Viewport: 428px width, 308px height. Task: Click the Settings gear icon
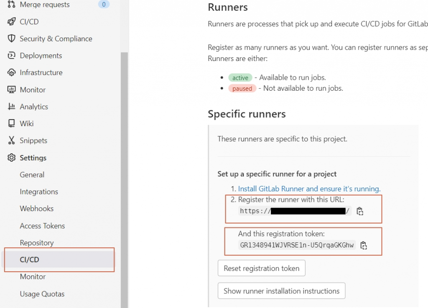(11, 158)
